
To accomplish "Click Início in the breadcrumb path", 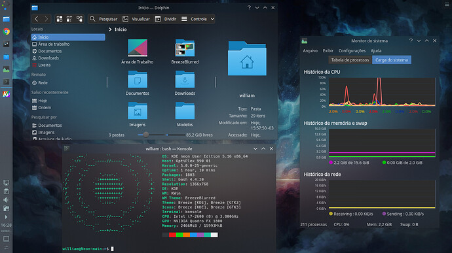I will [121, 29].
